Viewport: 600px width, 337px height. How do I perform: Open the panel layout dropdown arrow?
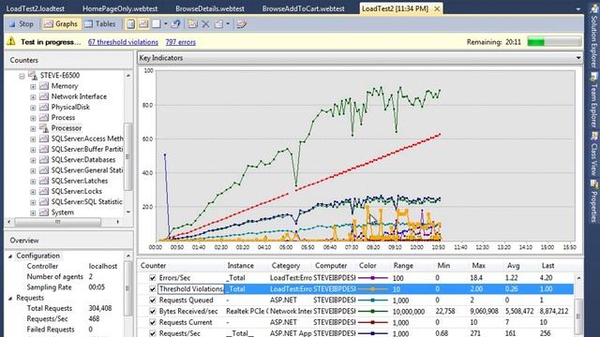[x=165, y=24]
